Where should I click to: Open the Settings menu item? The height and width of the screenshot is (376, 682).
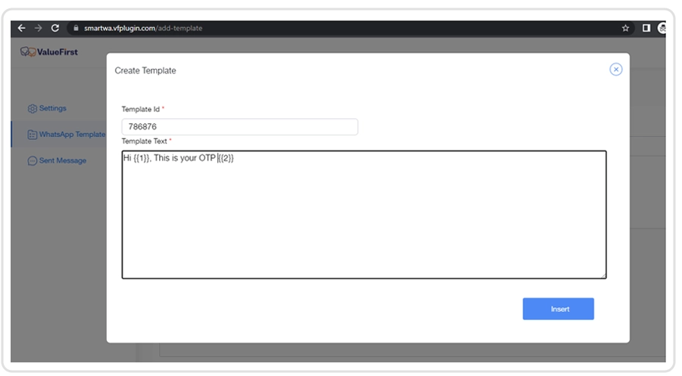[x=52, y=109]
